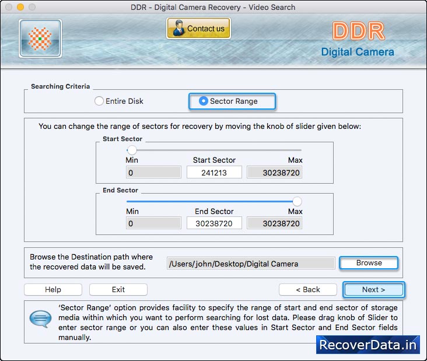
Task: Click the Start Sector group label
Action: click(123, 139)
